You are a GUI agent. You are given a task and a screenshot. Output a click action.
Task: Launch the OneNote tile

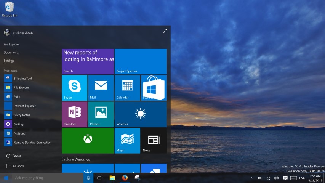coord(74,114)
